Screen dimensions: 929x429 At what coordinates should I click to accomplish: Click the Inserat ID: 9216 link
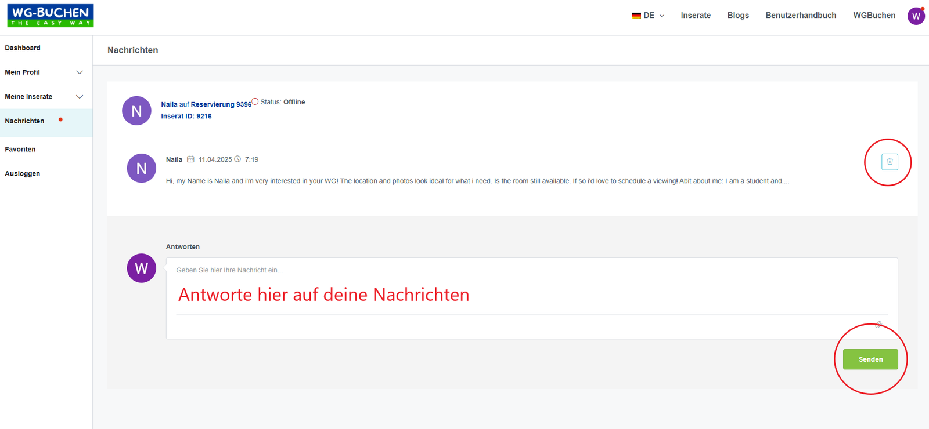point(186,116)
